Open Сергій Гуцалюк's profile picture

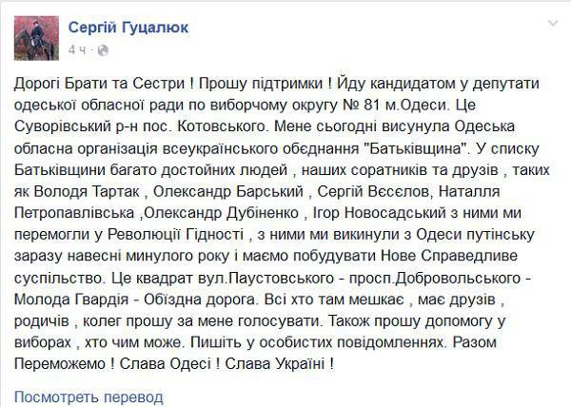36,38
